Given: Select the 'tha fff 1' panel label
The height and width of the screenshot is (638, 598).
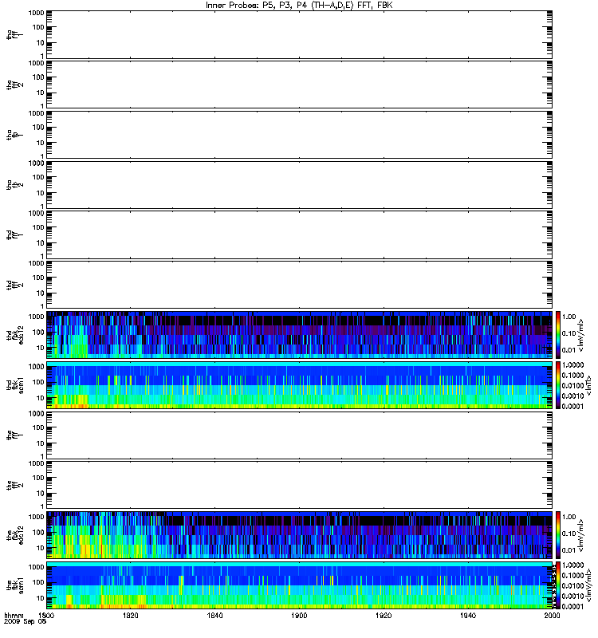Looking at the screenshot, I should coord(14,34).
